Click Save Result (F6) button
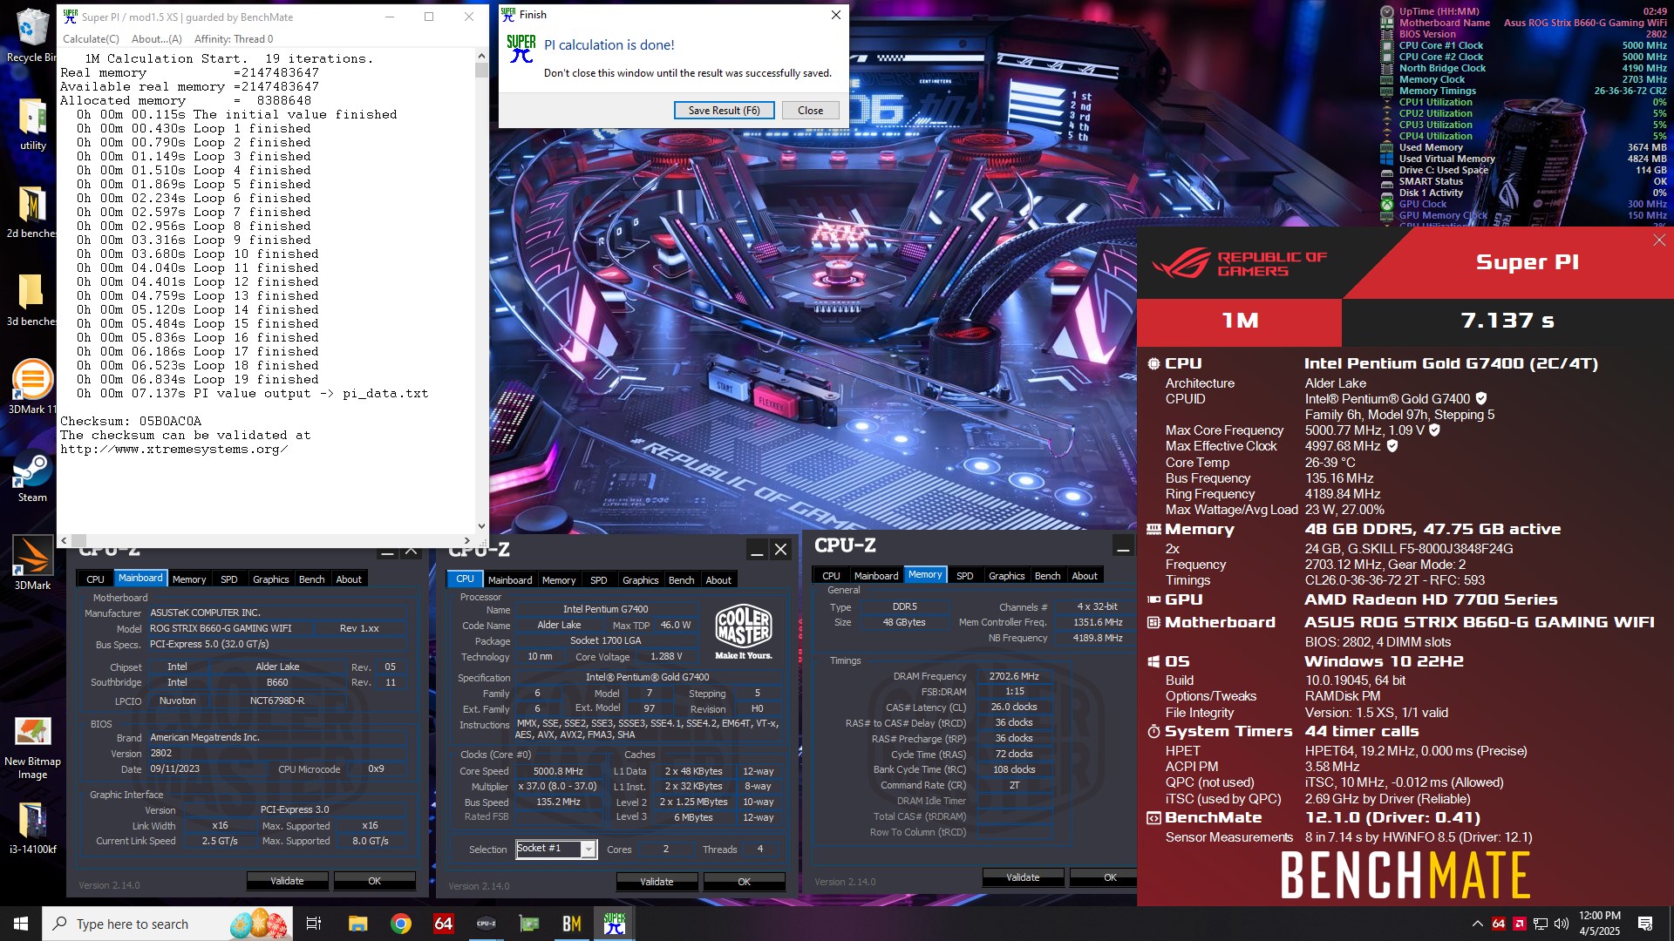This screenshot has height=941, width=1674. click(x=724, y=111)
